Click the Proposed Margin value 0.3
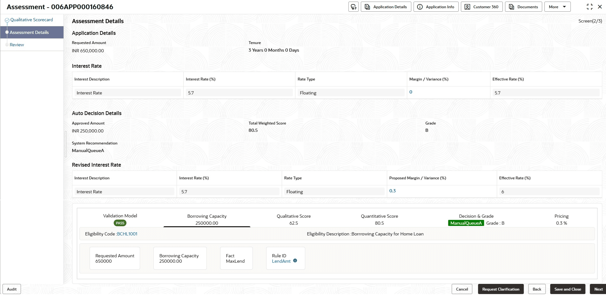606x295 pixels. coord(393,191)
